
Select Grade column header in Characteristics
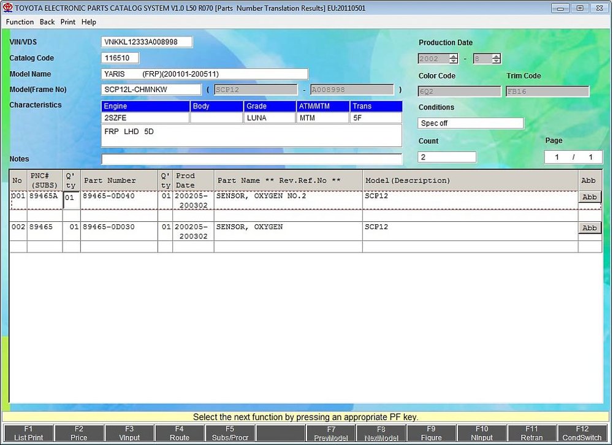click(x=270, y=106)
